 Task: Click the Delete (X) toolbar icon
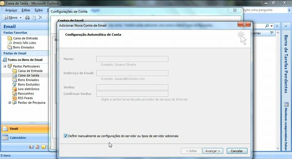(40, 17)
